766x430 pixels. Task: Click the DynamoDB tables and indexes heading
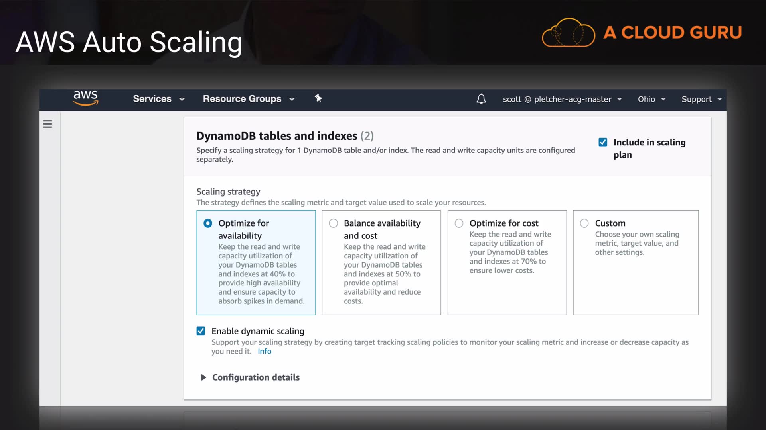pos(276,136)
